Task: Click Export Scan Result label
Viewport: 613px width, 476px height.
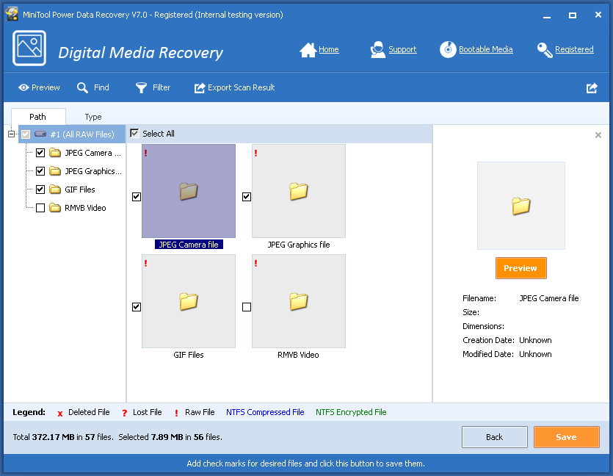Action: pyautogui.click(x=242, y=87)
